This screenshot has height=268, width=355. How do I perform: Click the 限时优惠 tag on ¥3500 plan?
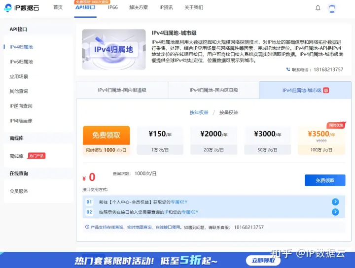336,125
